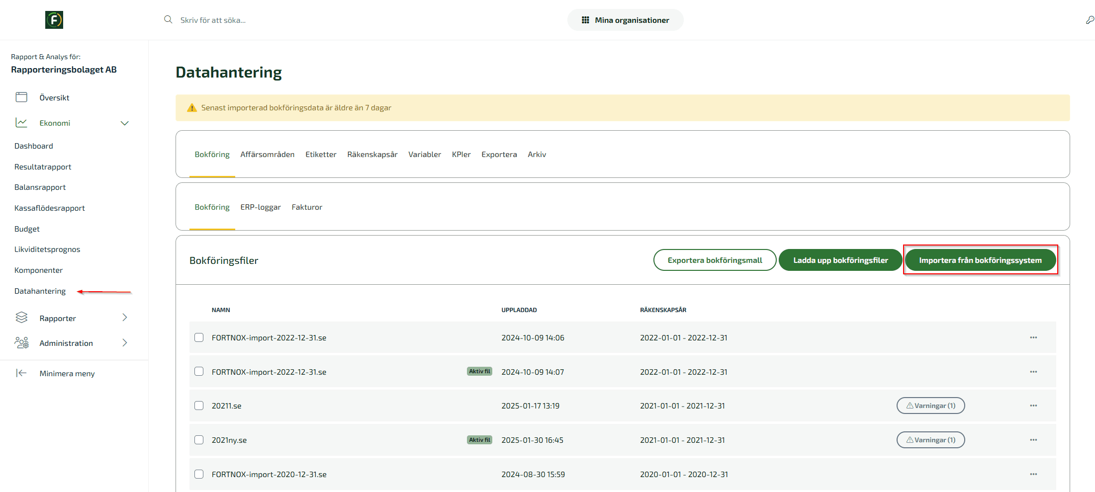View Varningar (1) for 2021ny.se
Viewport: 1095px width, 492px height.
[930, 440]
